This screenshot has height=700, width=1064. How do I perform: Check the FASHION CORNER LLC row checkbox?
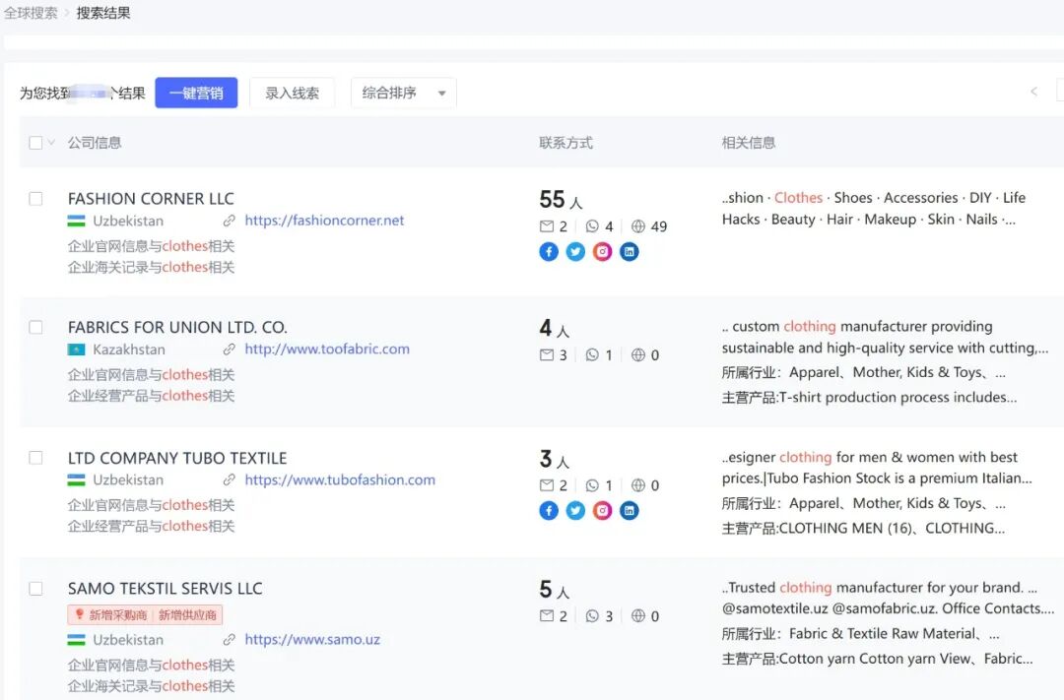click(x=36, y=199)
